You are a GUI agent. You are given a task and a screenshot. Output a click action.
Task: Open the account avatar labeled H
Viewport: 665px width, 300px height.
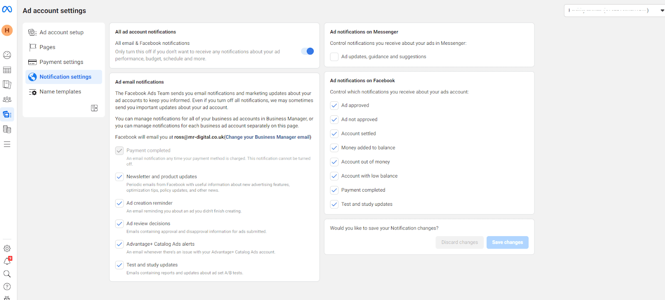pos(7,30)
